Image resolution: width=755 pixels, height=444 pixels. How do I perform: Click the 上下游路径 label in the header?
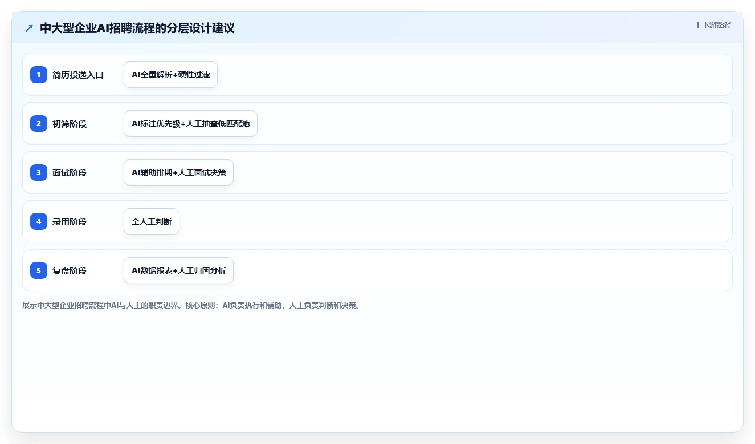pyautogui.click(x=713, y=25)
